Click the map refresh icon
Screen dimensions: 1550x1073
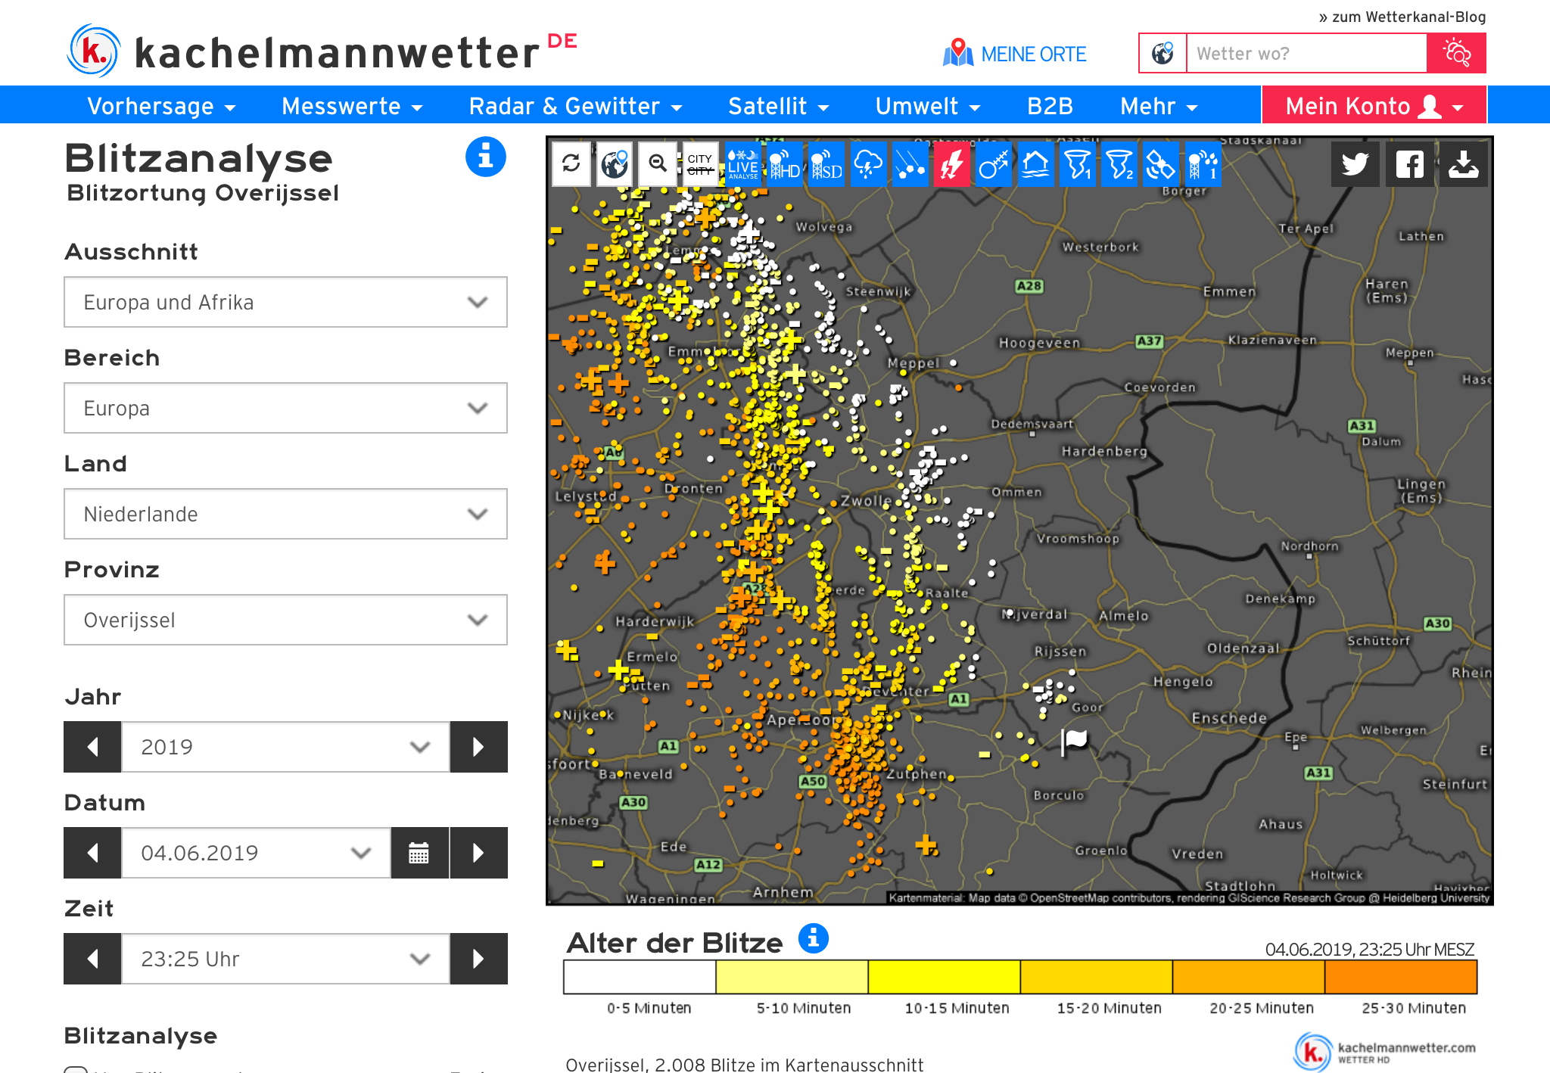(x=571, y=163)
